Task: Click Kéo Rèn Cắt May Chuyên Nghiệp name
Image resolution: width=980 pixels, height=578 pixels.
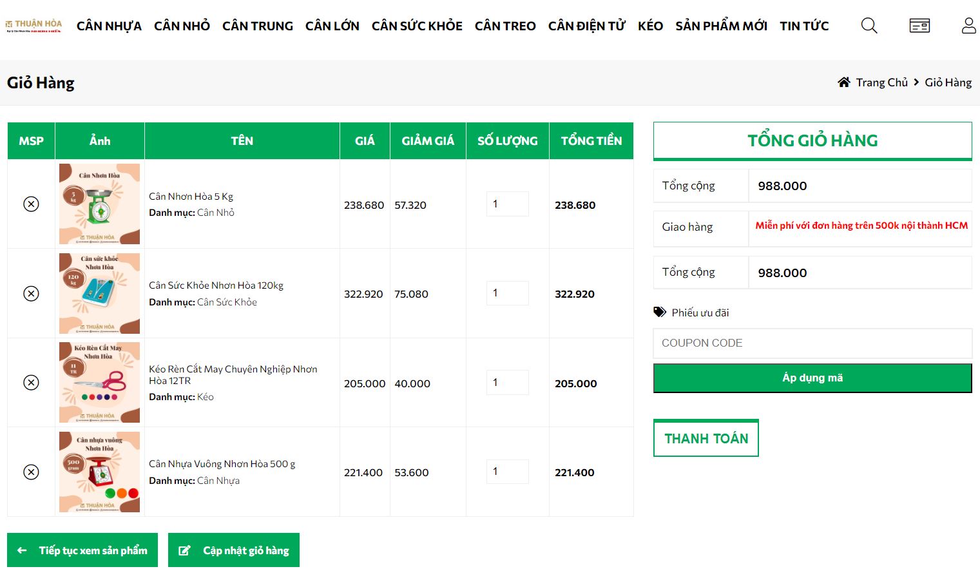Action: (x=233, y=374)
